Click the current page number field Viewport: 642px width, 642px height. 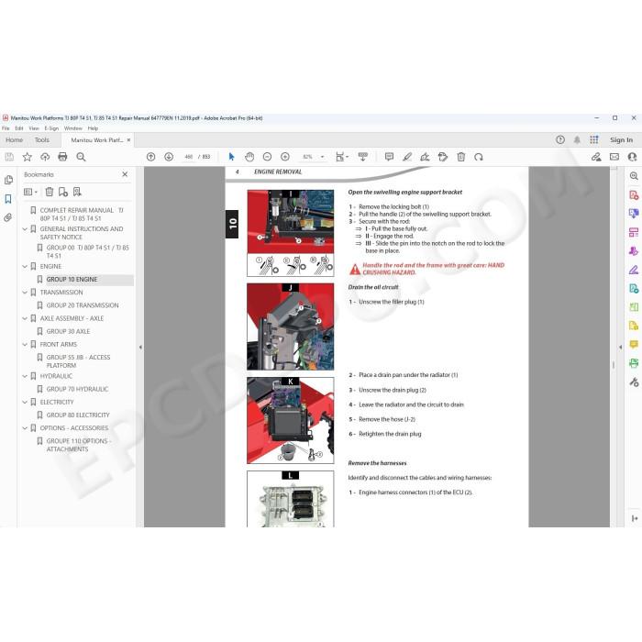tap(188, 157)
